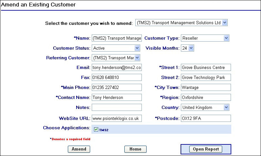Open the customer selection dropdown
Screen dimensions: 261x156
[x=182, y=23]
